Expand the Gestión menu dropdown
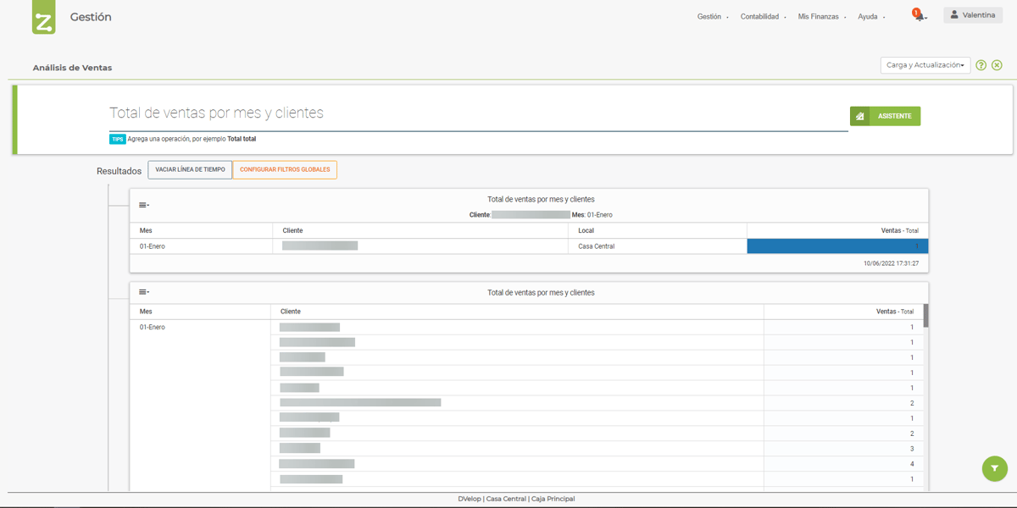1017x508 pixels. pyautogui.click(x=710, y=15)
